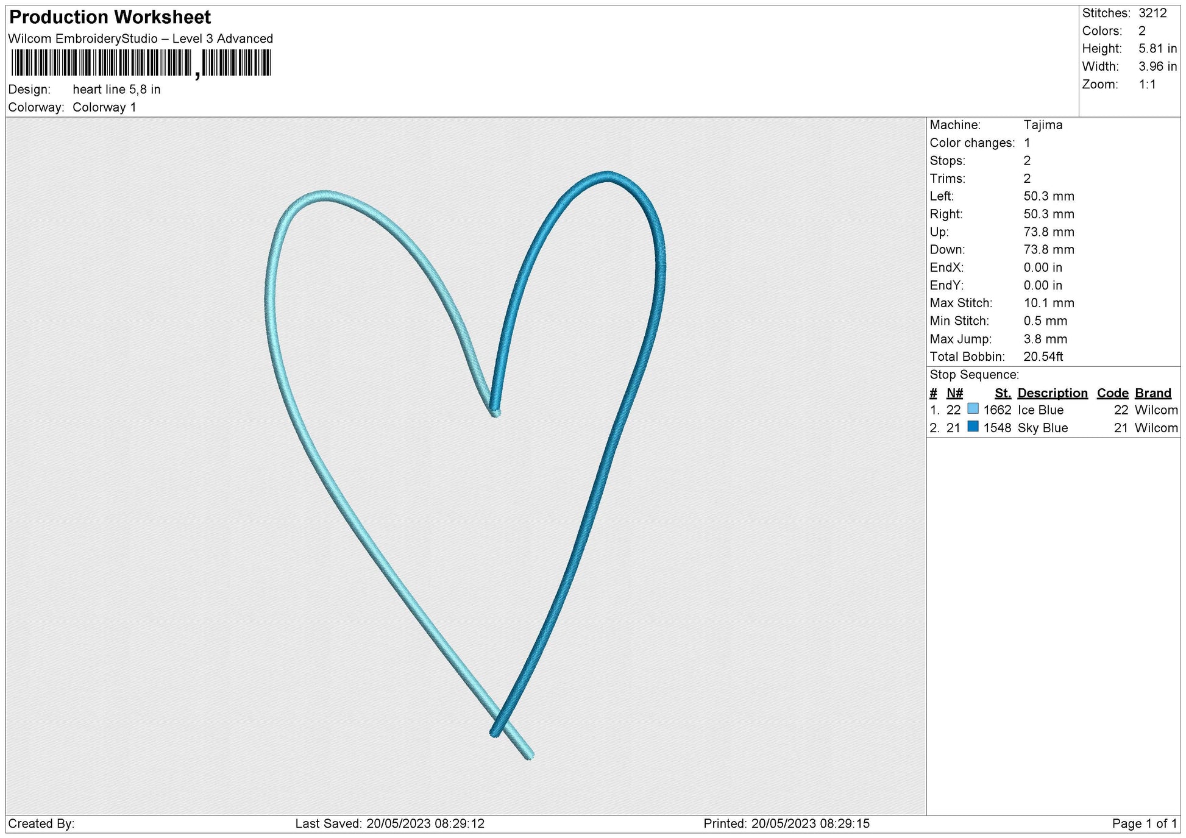Screen dimensions: 1186x838
Task: Click the Zoom 1:1 value
Action: click(x=1147, y=85)
